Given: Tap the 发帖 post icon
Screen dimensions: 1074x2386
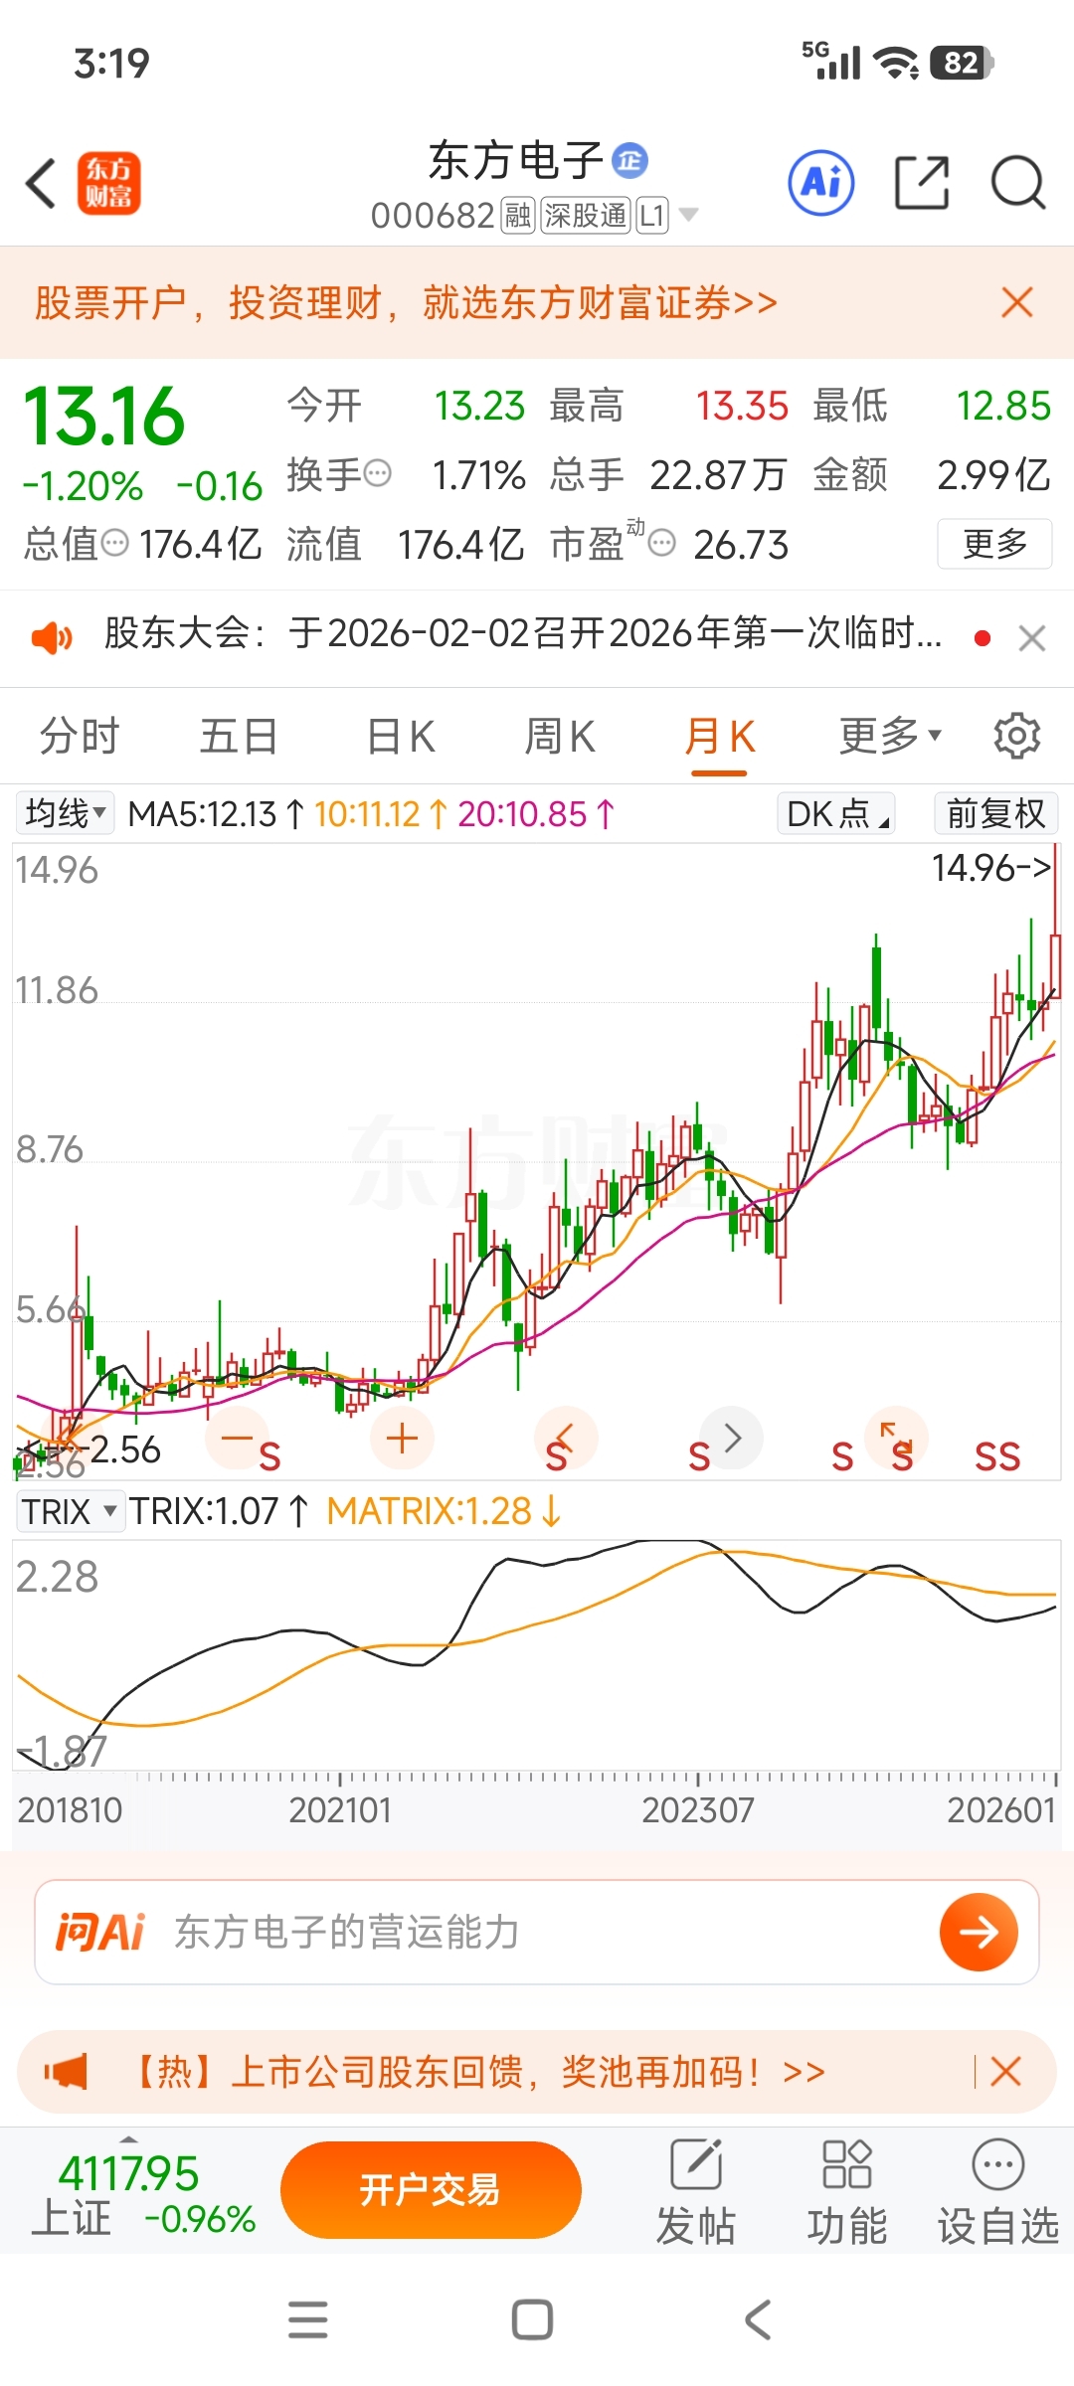Looking at the screenshot, I should click(x=696, y=2193).
